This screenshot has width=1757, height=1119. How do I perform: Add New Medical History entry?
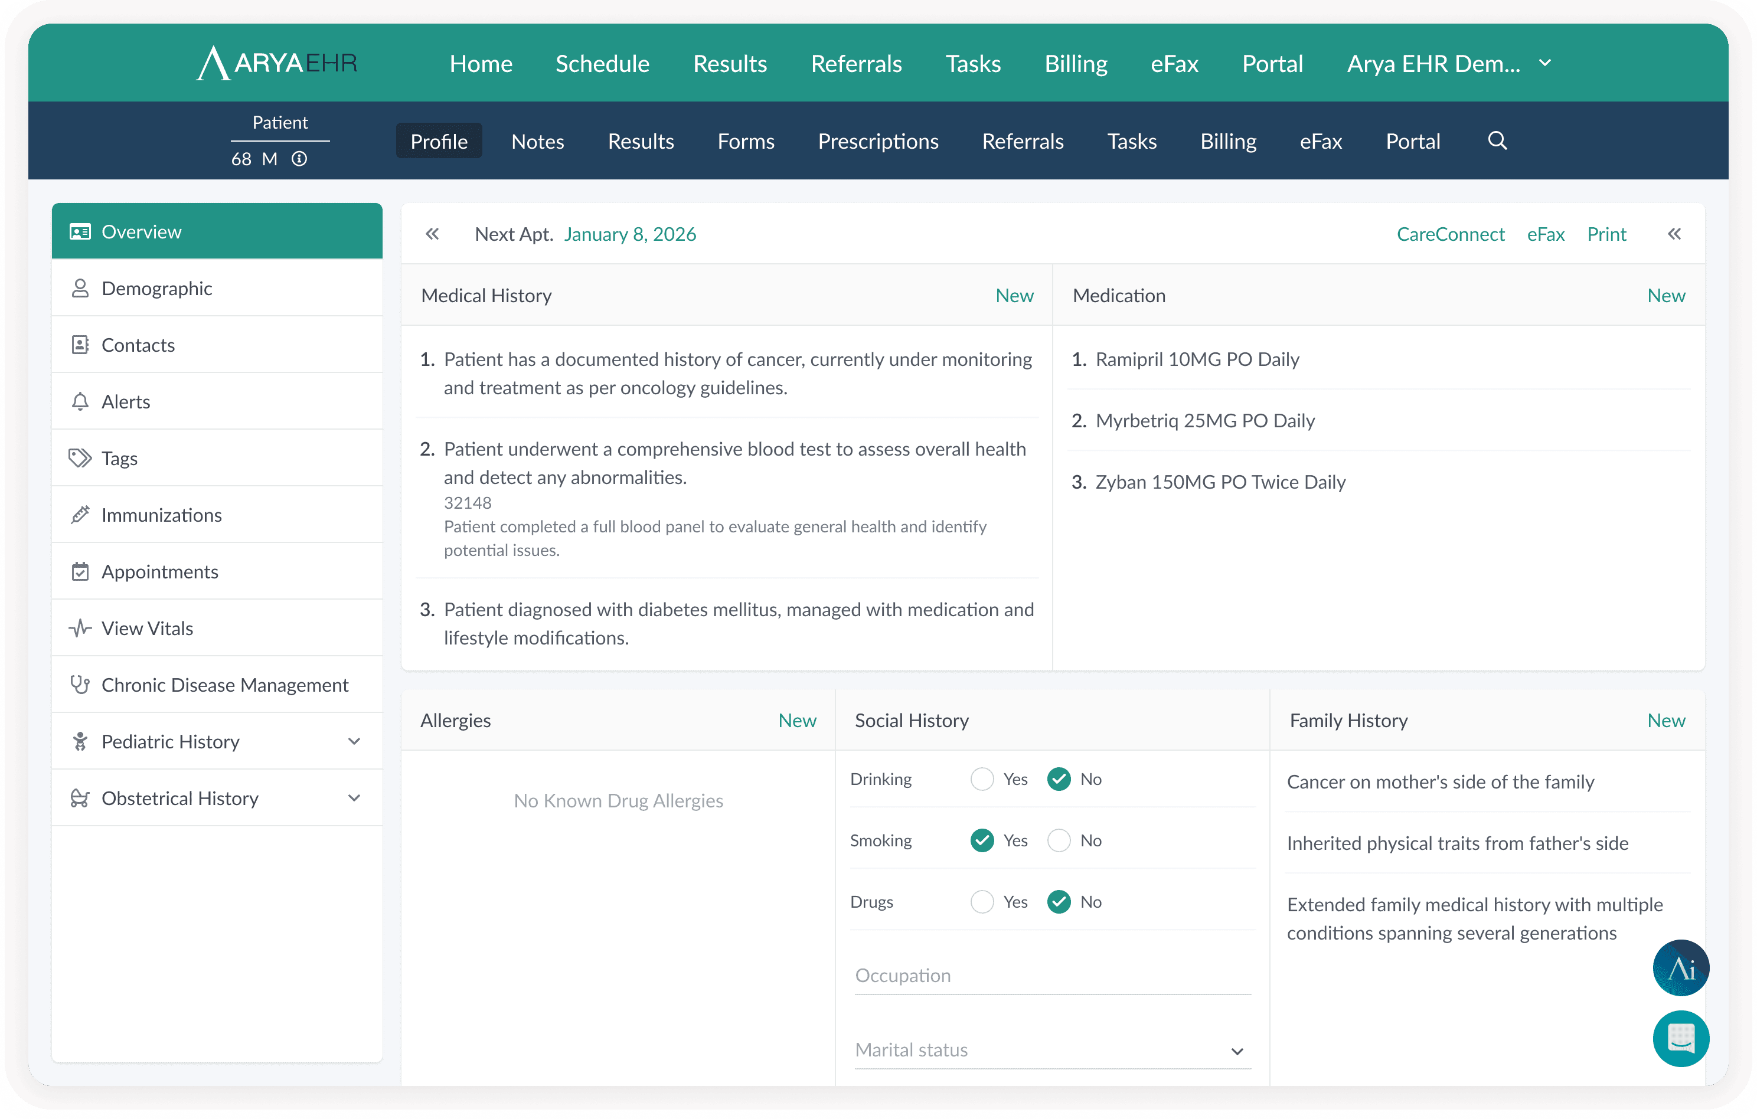1014,296
